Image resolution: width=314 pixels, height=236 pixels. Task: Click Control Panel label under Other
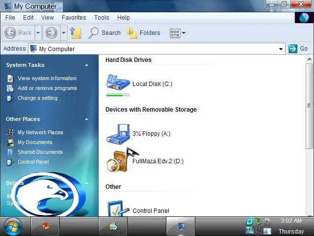tap(151, 211)
